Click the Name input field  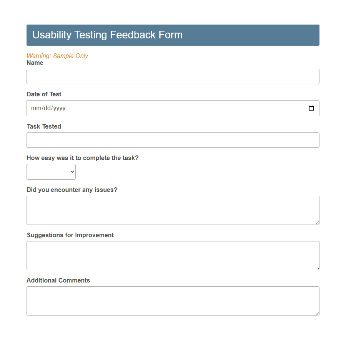pyautogui.click(x=173, y=76)
